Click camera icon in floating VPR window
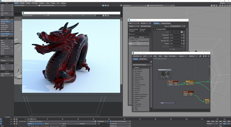 (x=103, y=16)
